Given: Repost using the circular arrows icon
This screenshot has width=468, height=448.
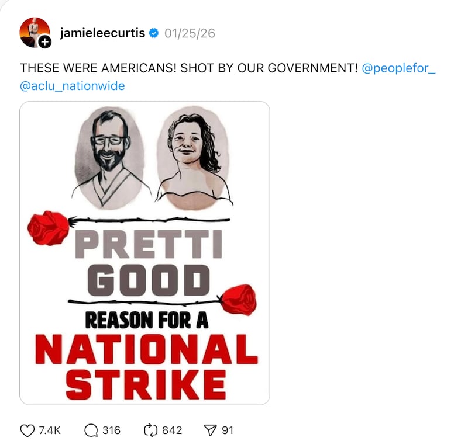Looking at the screenshot, I should pos(151,430).
